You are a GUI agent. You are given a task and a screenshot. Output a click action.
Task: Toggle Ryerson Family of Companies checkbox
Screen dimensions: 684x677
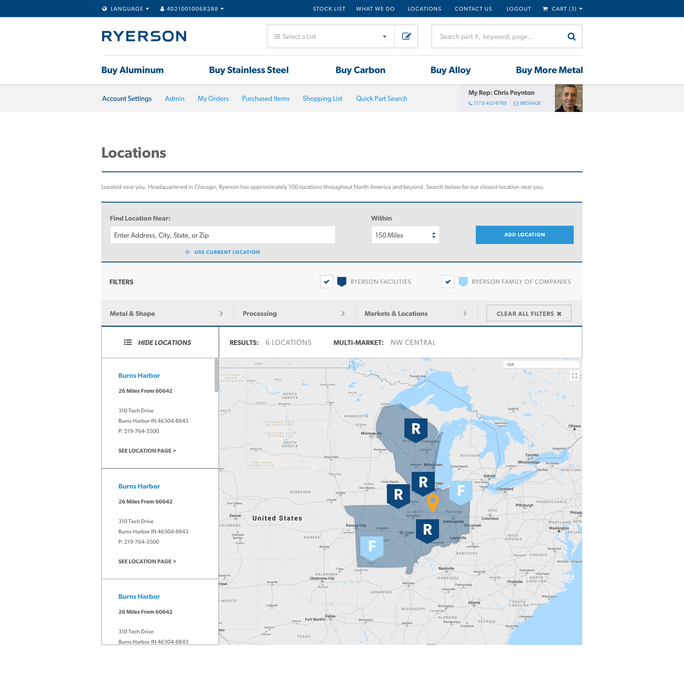coord(448,282)
